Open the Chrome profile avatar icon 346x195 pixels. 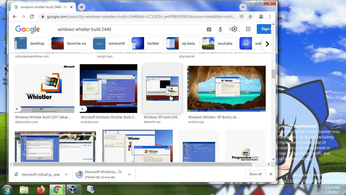[261, 17]
